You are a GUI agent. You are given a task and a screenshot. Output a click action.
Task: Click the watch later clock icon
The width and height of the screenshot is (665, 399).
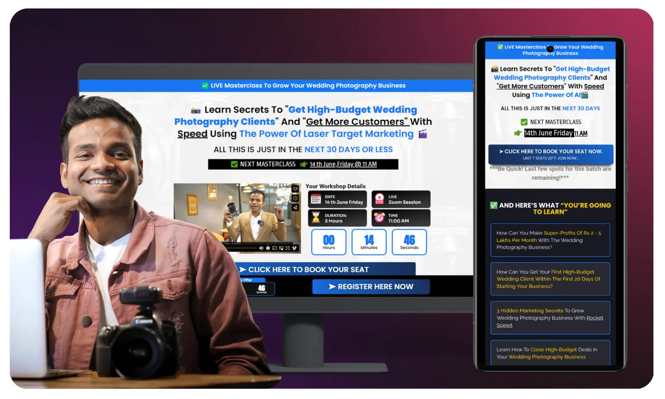(295, 198)
